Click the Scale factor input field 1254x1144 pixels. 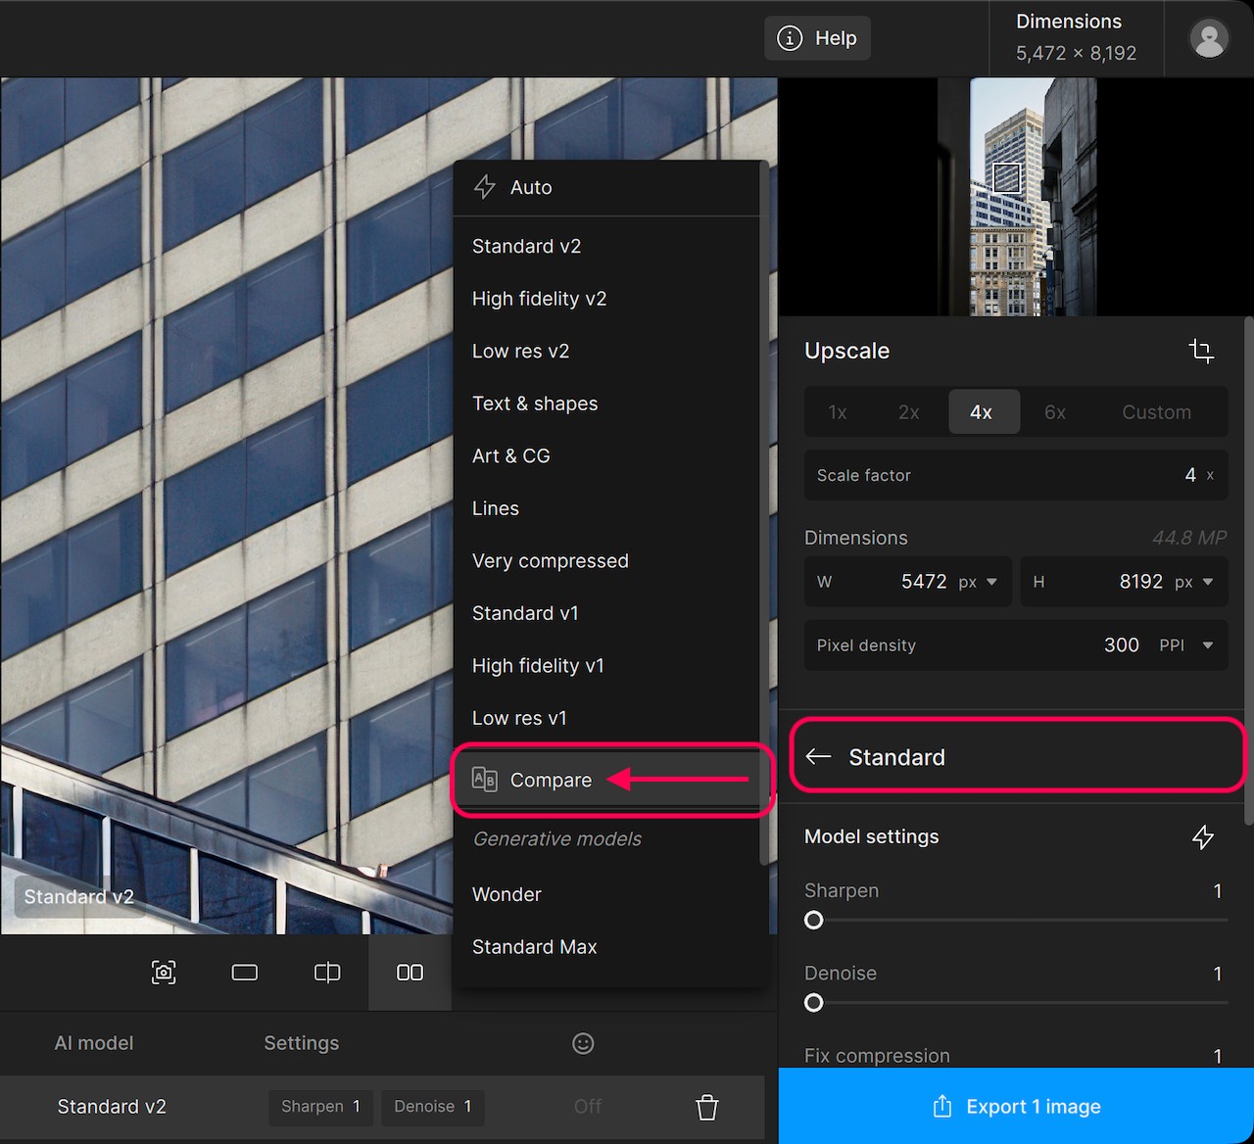click(1016, 475)
